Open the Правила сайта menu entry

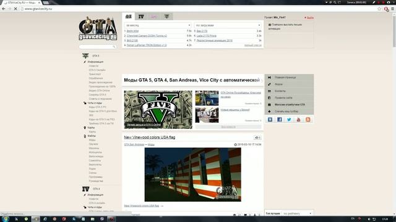pos(283,97)
